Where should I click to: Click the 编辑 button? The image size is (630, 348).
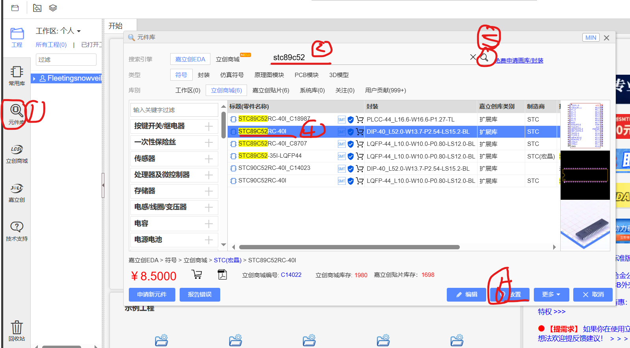pos(466,295)
